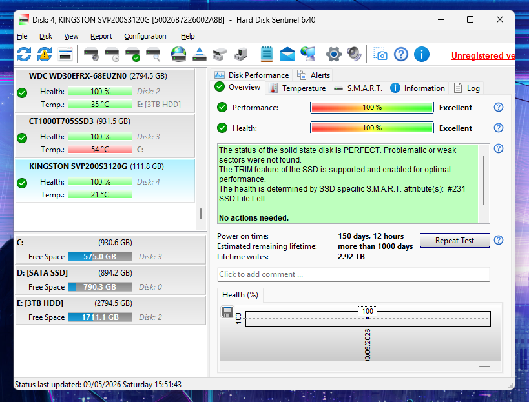529x402 pixels.
Task: Open the Log tab
Action: [x=467, y=88]
